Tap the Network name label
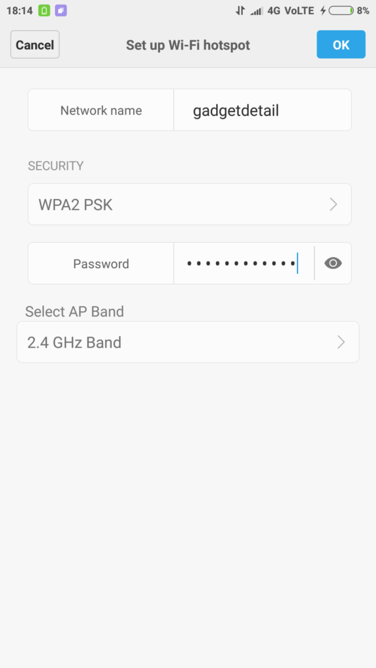The height and width of the screenshot is (668, 376). point(101,111)
